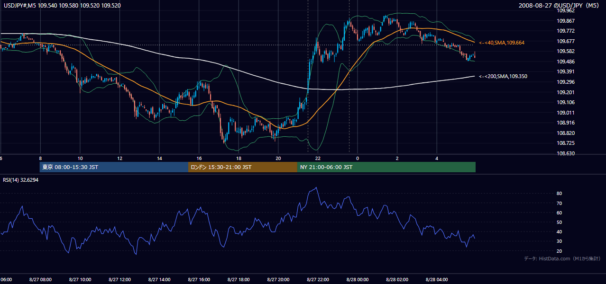606x284 pixels.
Task: Click hour label 18 under the price chart
Action: (239, 159)
